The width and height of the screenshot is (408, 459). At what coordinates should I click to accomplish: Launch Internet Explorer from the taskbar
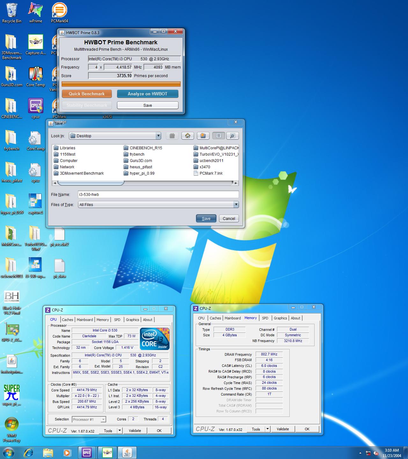pos(29,453)
